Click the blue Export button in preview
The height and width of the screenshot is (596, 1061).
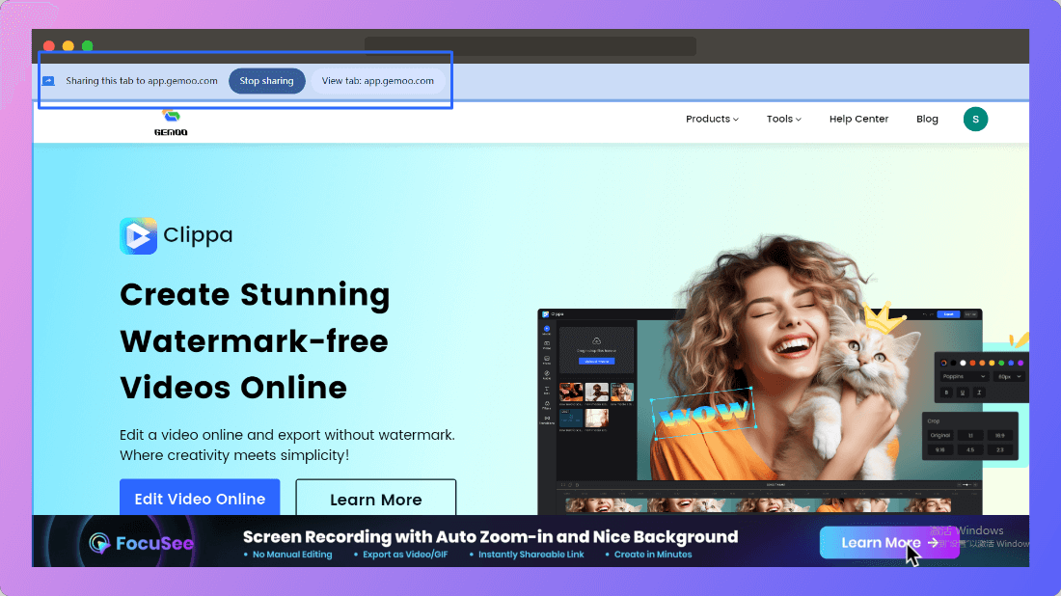(949, 313)
